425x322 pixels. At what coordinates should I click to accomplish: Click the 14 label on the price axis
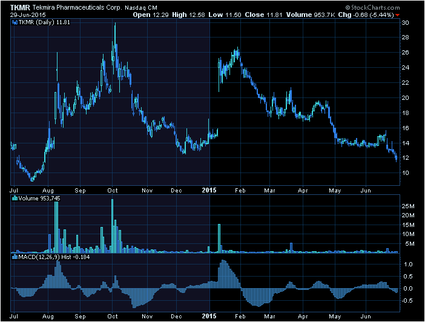pyautogui.click(x=405, y=143)
